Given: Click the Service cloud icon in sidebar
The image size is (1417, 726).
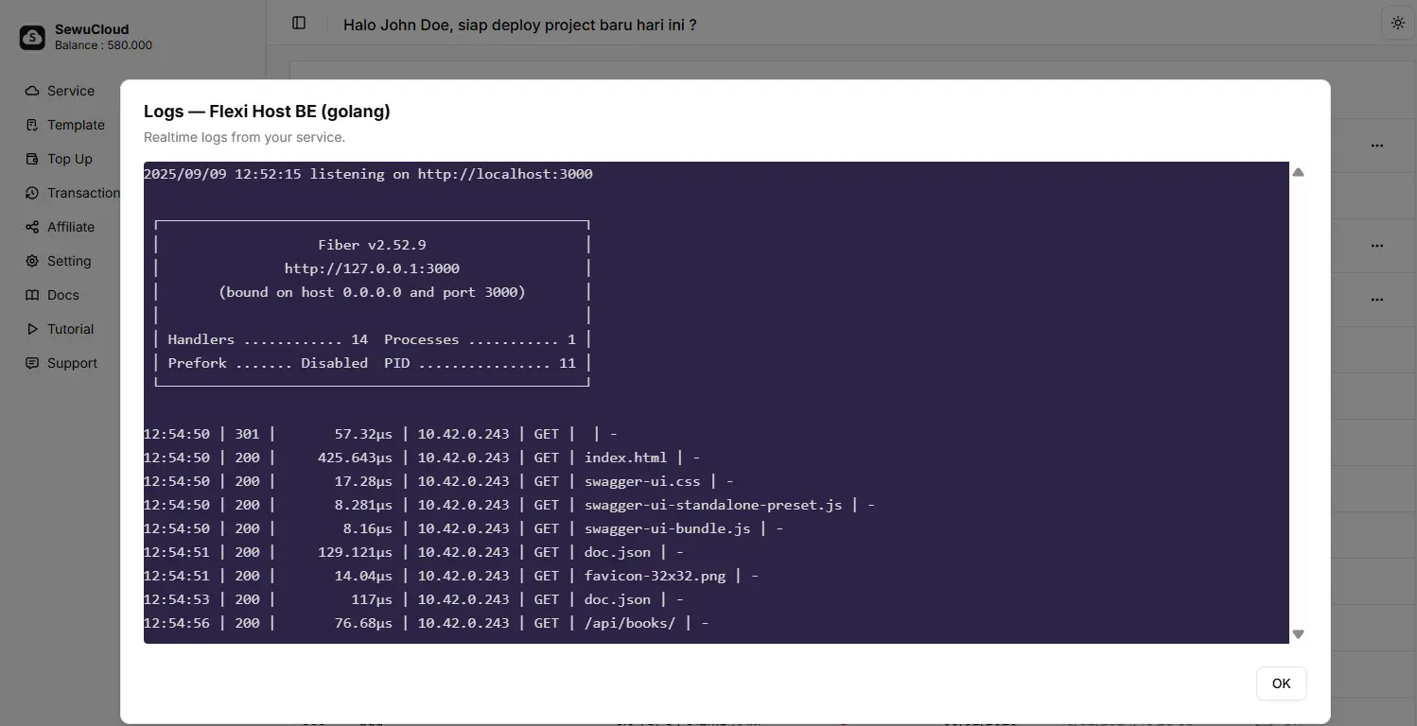Looking at the screenshot, I should click(32, 91).
